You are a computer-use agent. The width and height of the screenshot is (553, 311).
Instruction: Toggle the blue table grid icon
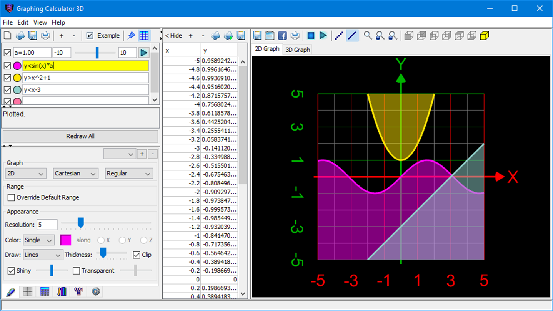pos(144,36)
